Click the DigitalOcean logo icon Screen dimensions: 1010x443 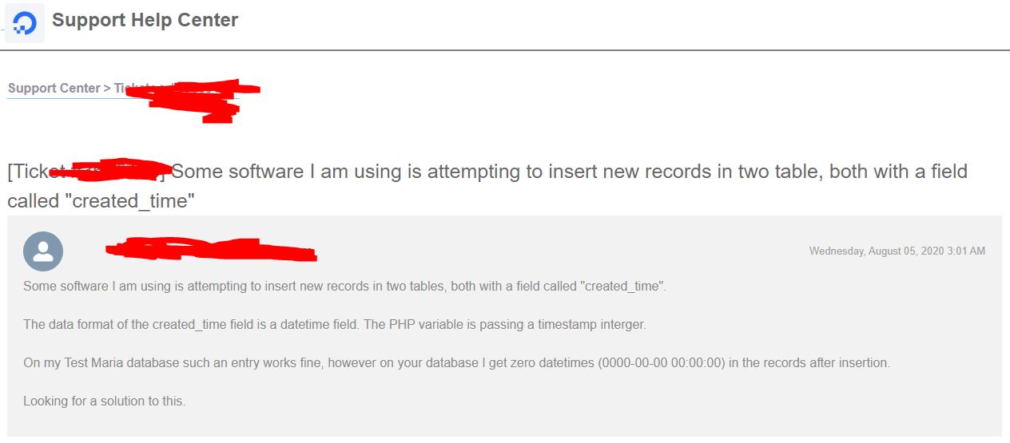coord(25,22)
